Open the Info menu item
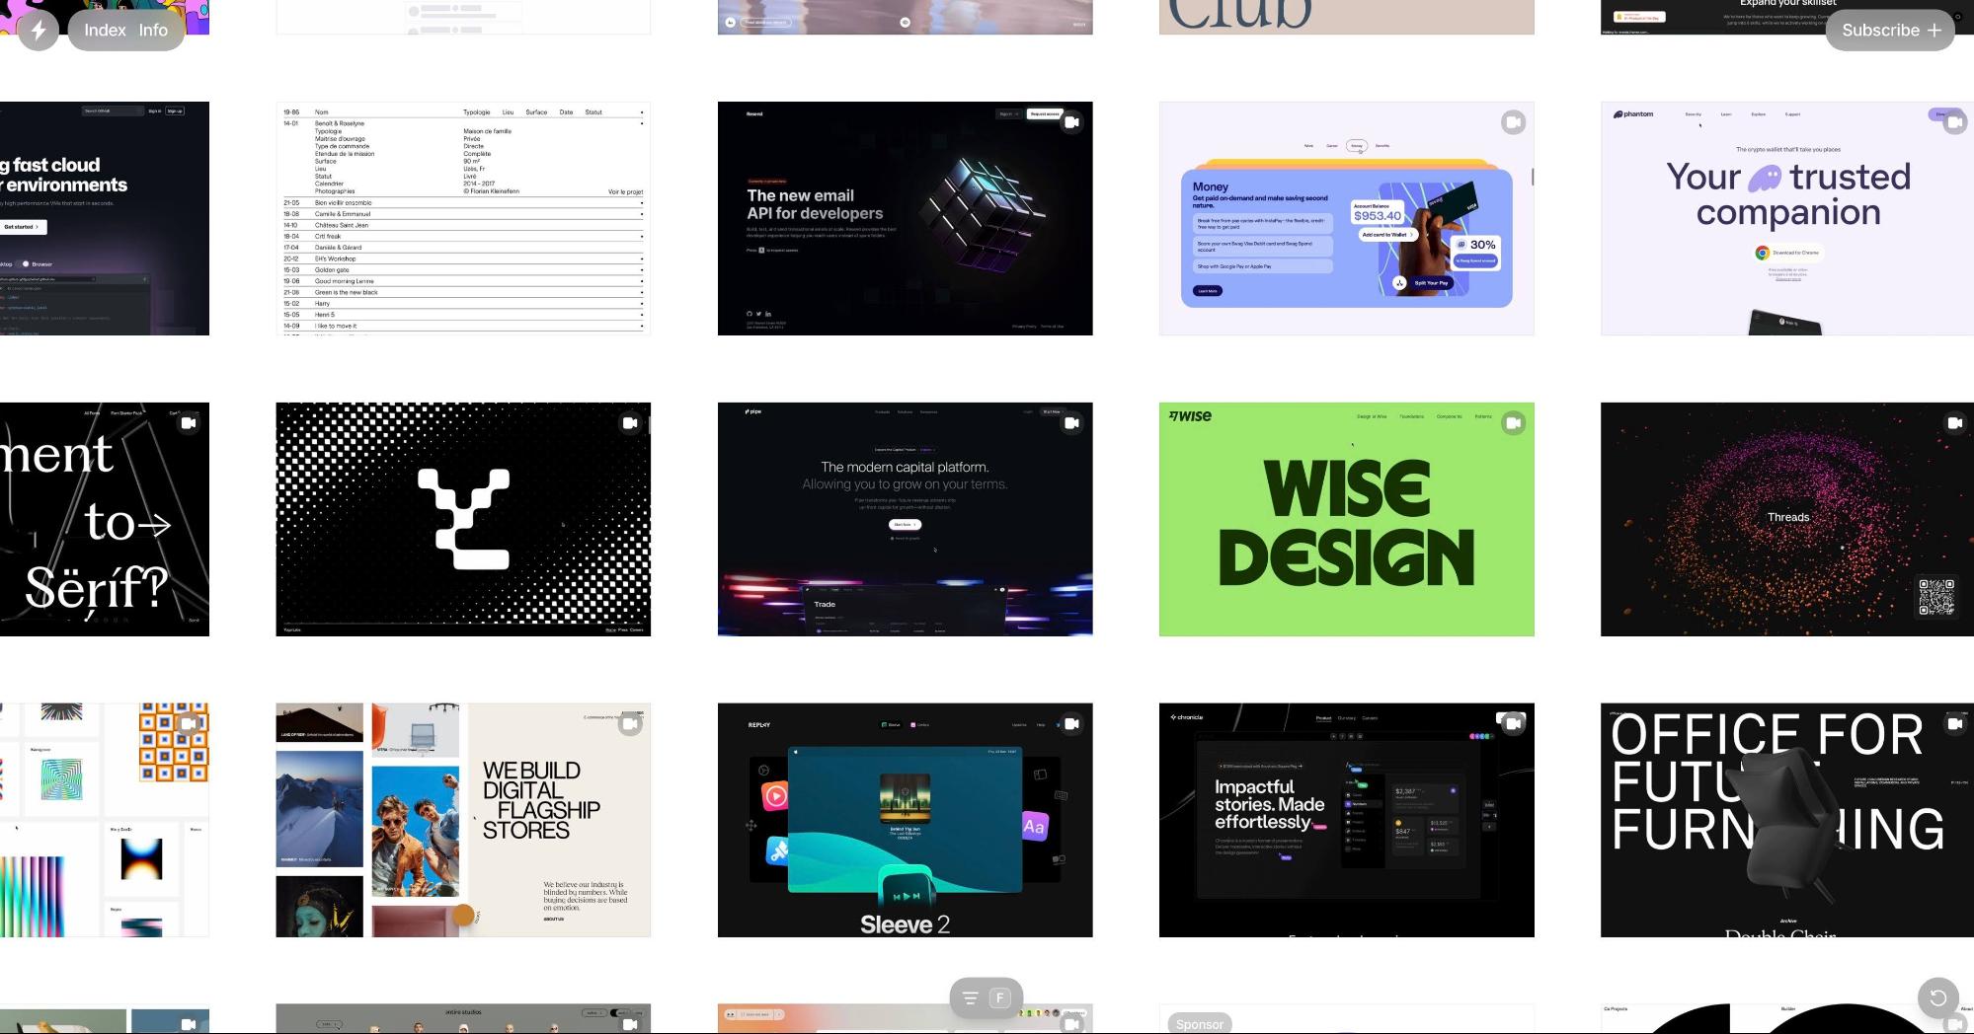The height and width of the screenshot is (1034, 1974). click(x=153, y=30)
